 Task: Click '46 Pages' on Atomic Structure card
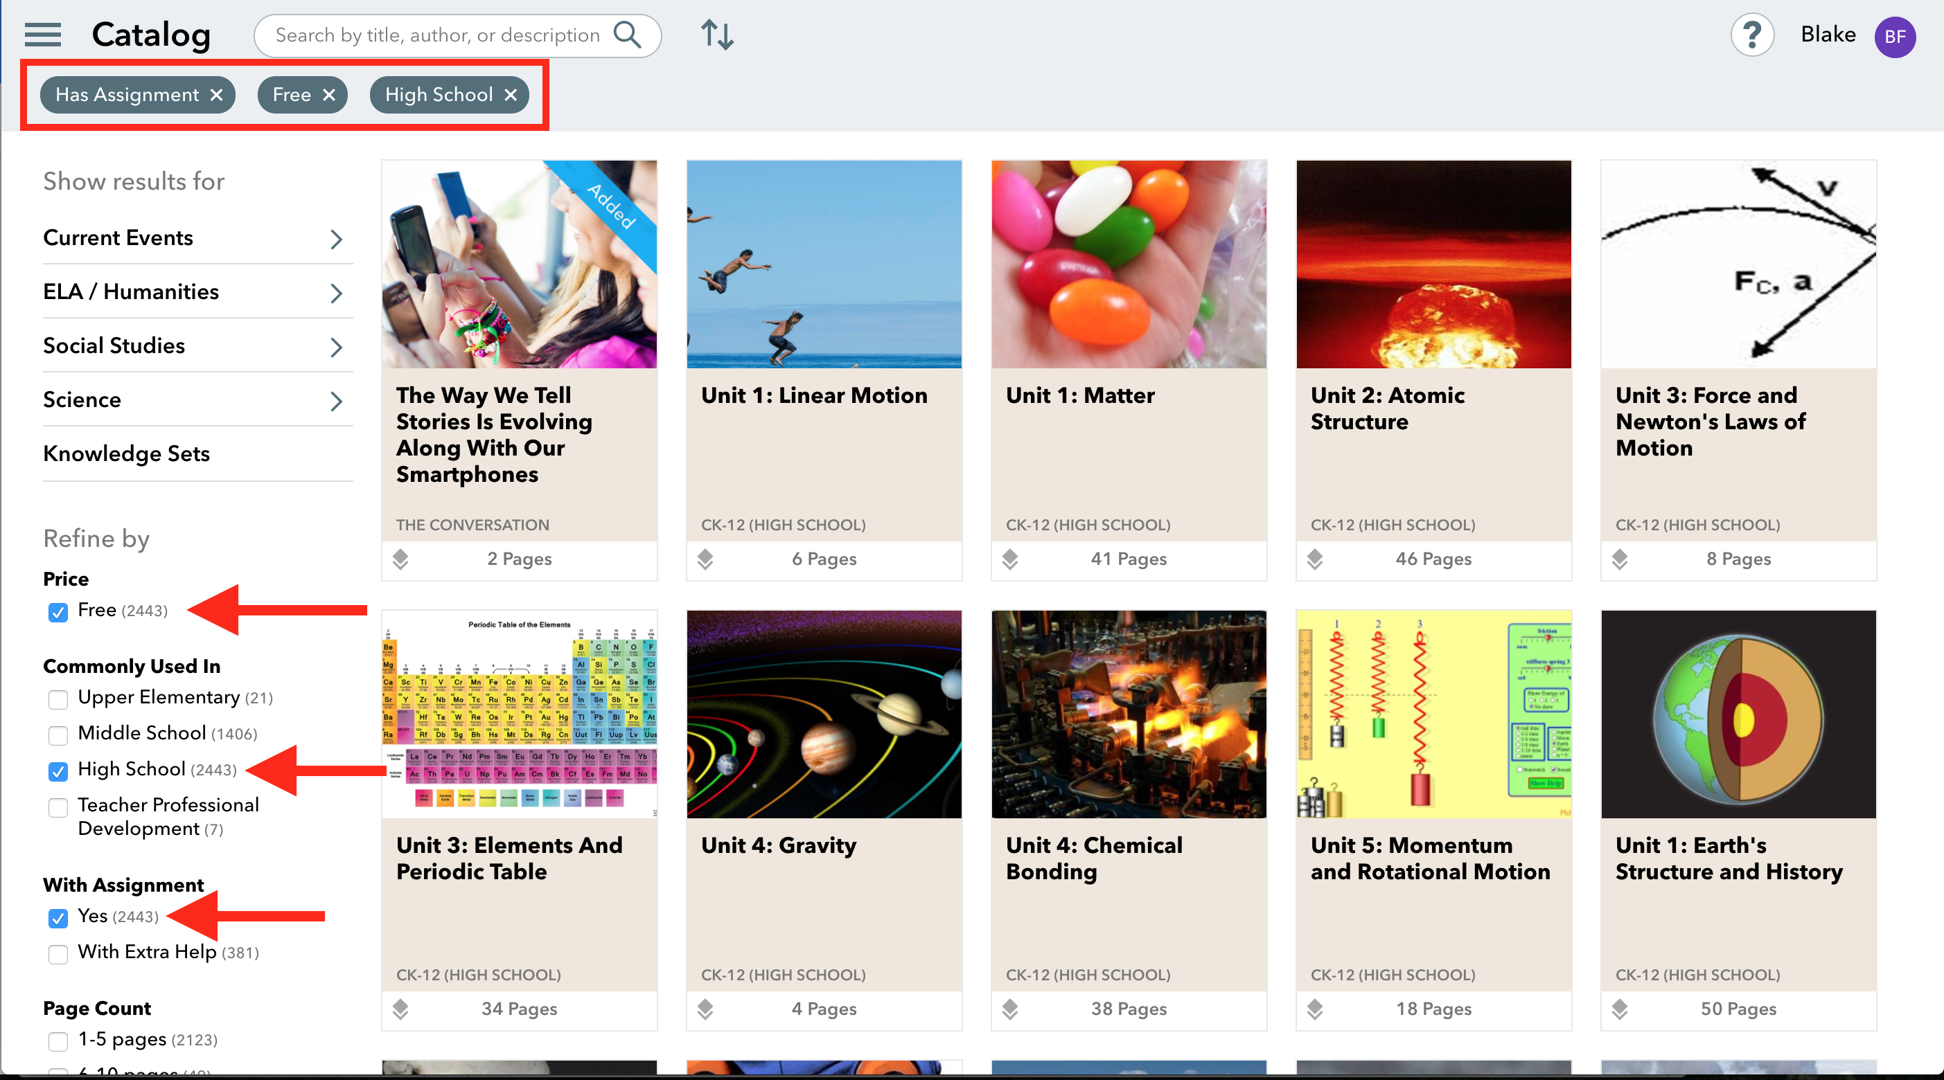(x=1434, y=559)
